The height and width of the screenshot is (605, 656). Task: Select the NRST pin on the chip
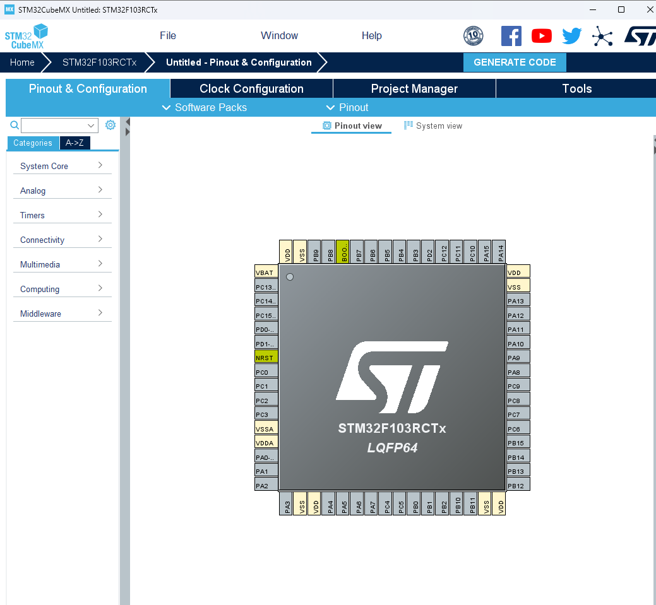[266, 356]
